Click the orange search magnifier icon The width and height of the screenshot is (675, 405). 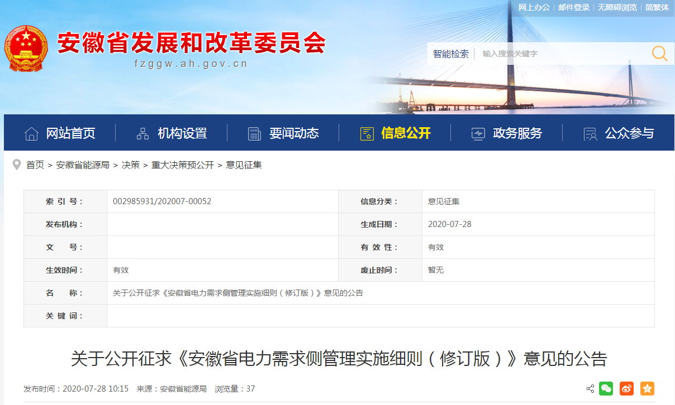pos(659,54)
